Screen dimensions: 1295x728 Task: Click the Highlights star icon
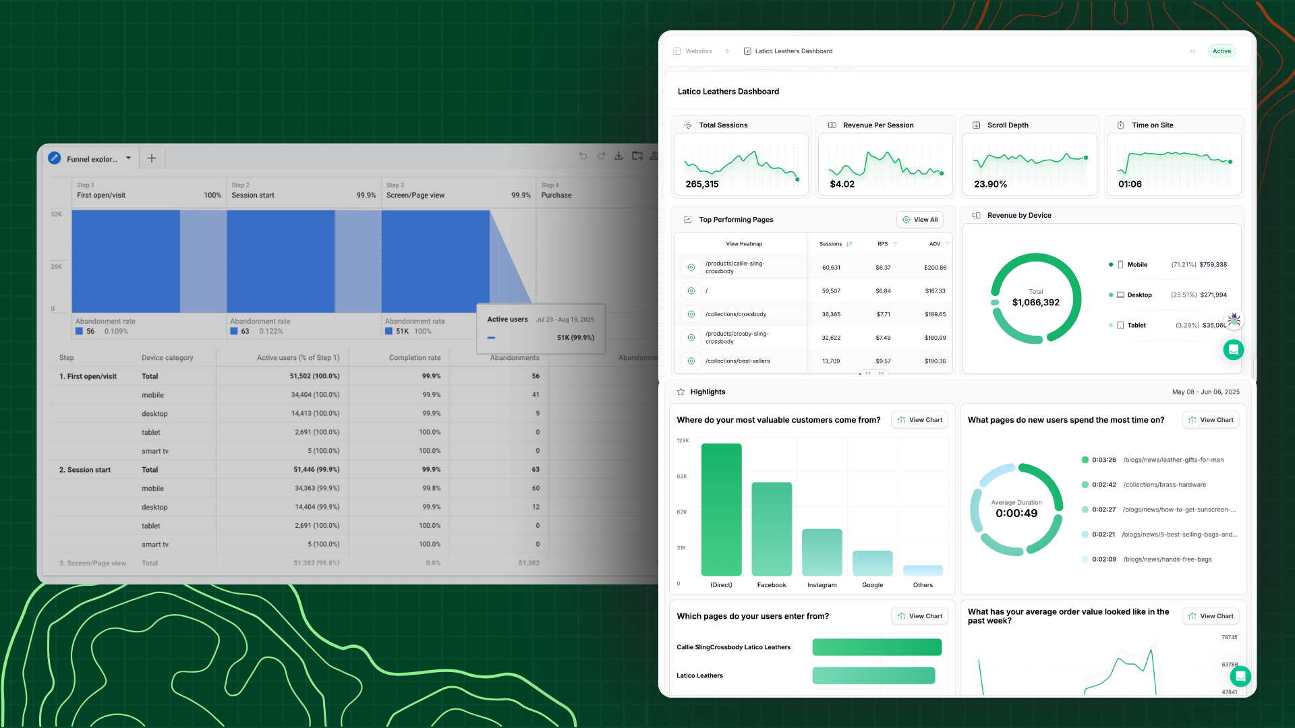click(681, 392)
